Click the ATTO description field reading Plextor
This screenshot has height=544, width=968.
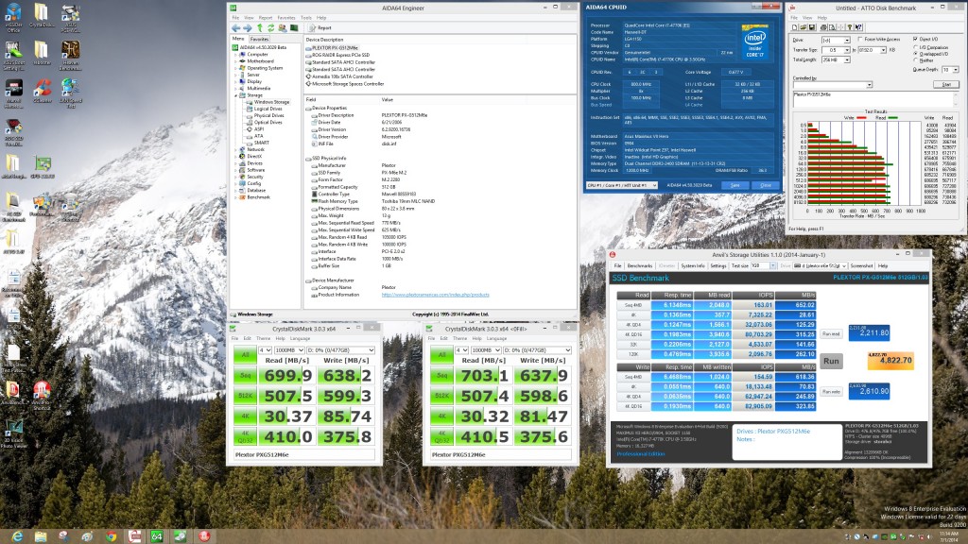874,98
